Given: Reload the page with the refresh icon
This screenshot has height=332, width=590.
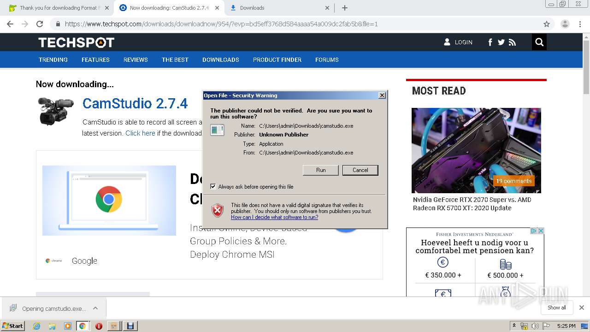Looking at the screenshot, I should [40, 24].
